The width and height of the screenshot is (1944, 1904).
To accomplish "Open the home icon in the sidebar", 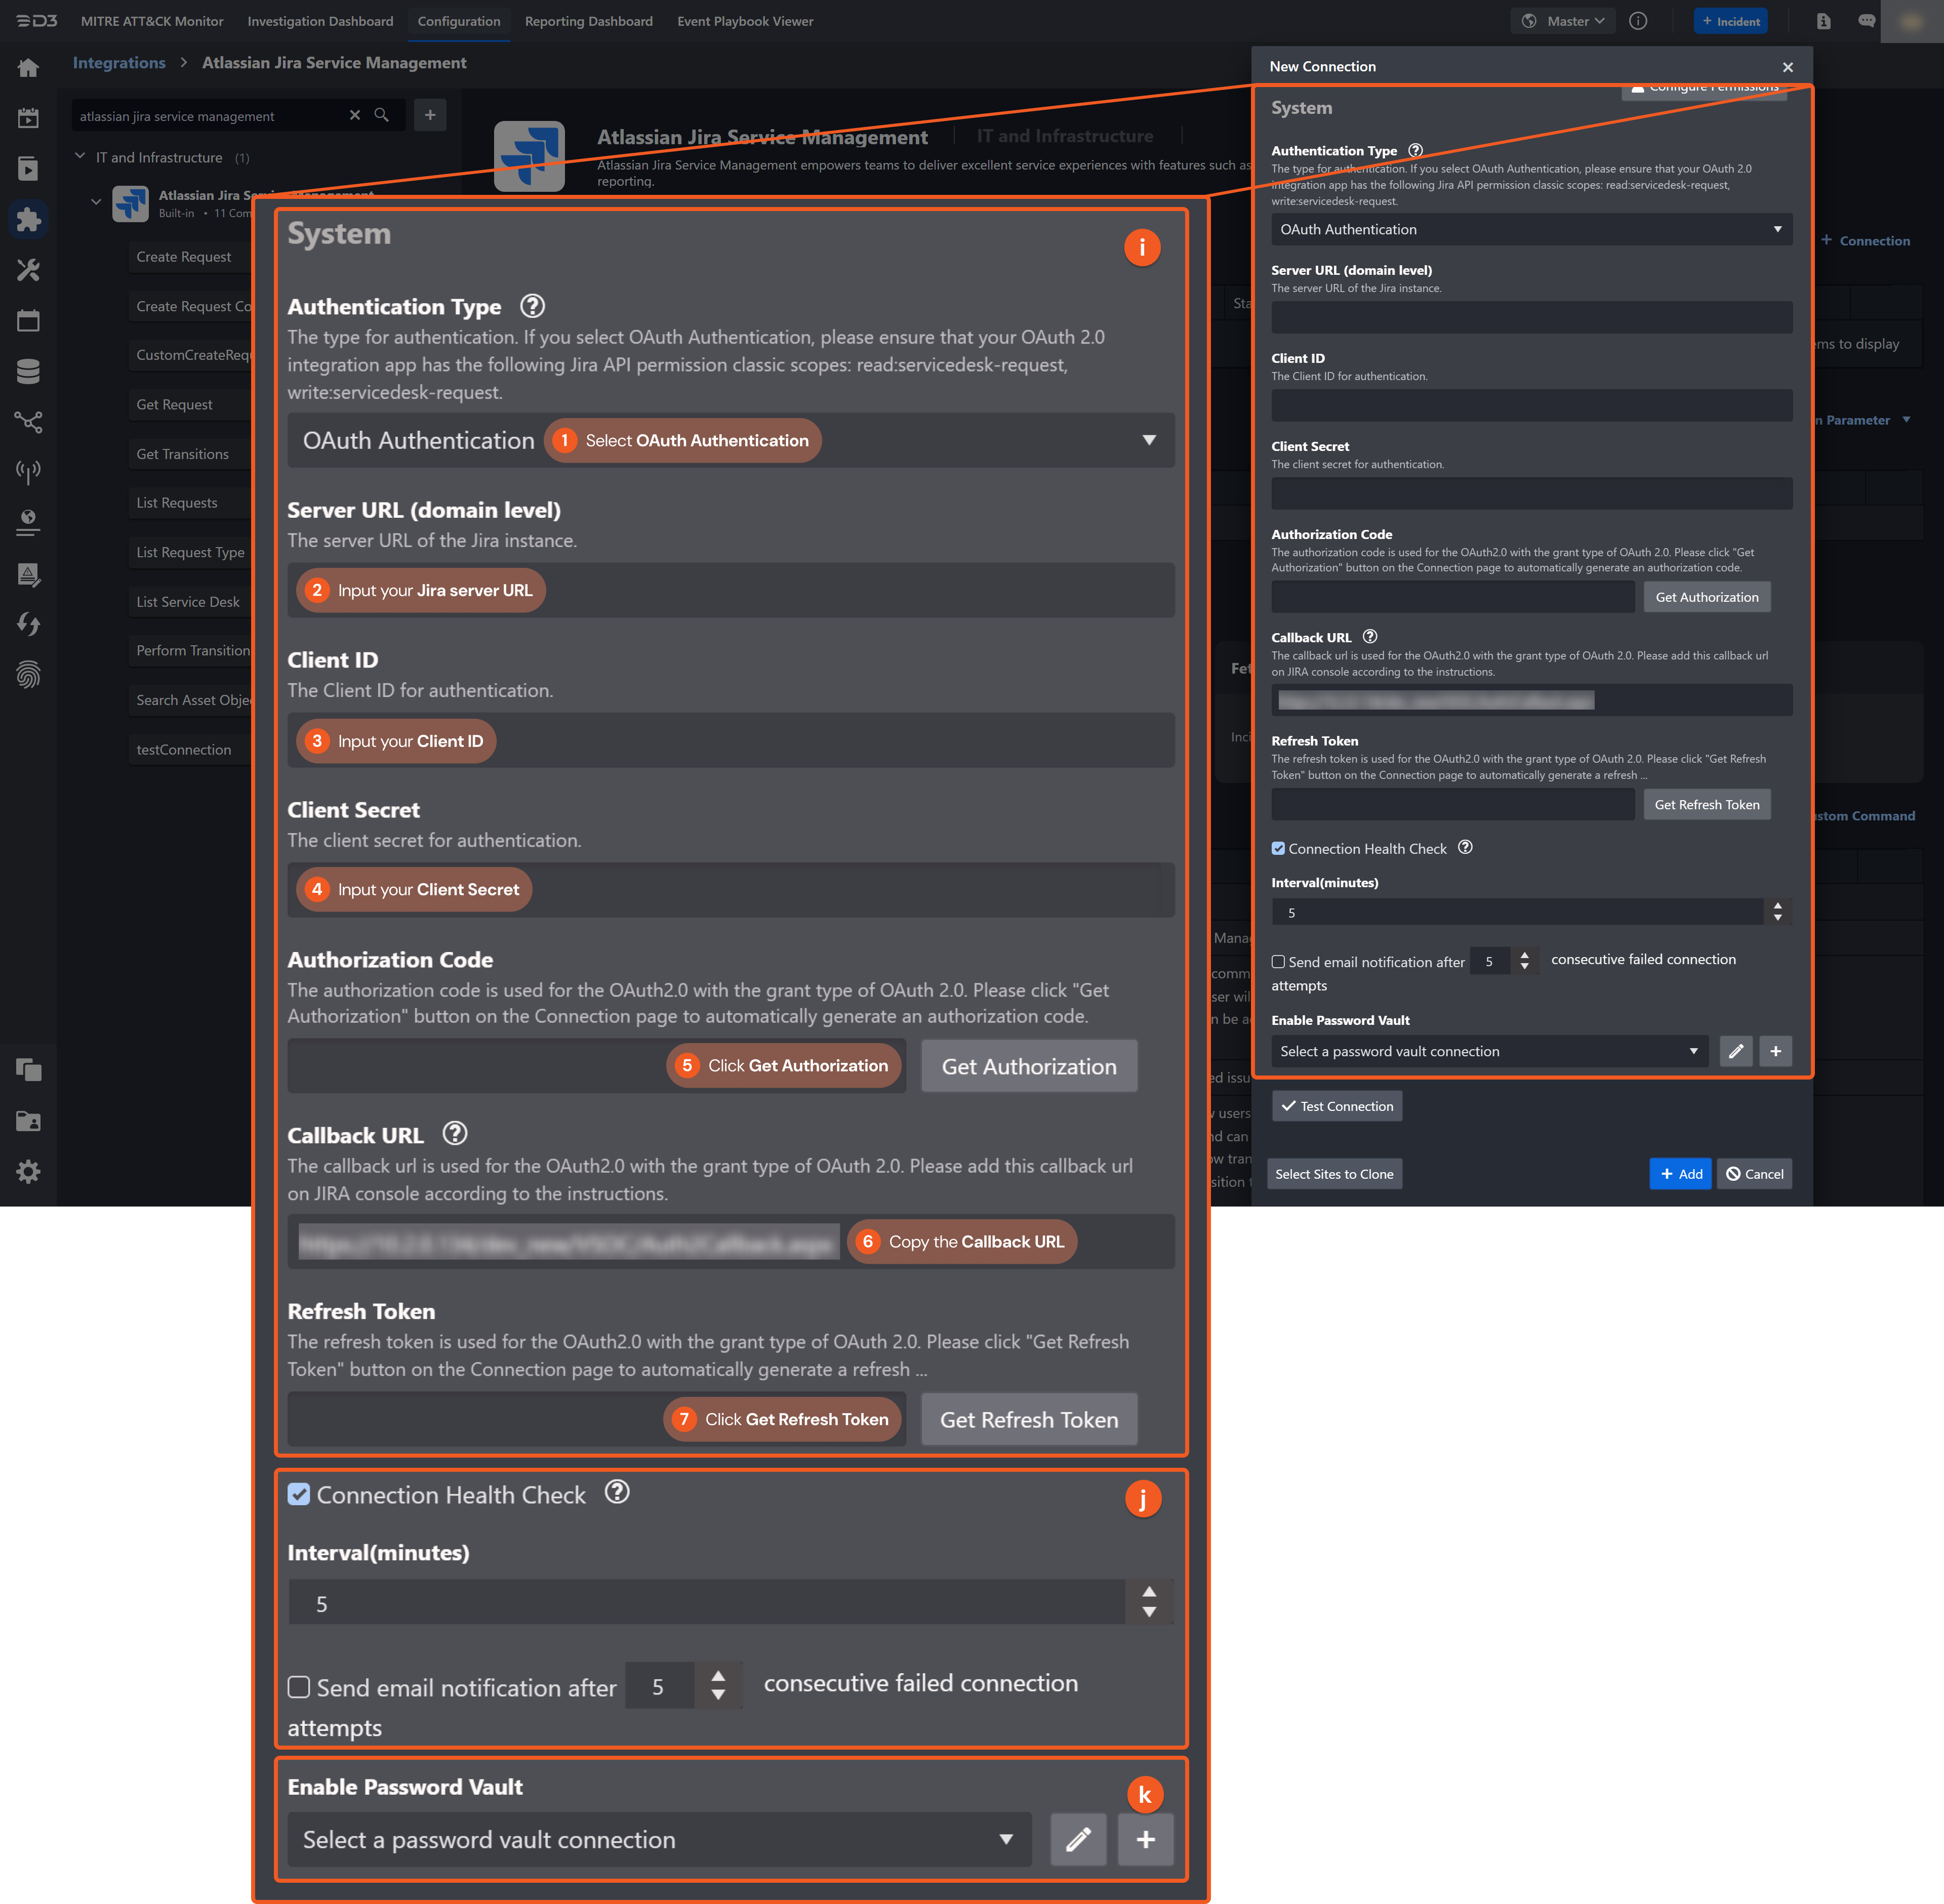I will [28, 68].
